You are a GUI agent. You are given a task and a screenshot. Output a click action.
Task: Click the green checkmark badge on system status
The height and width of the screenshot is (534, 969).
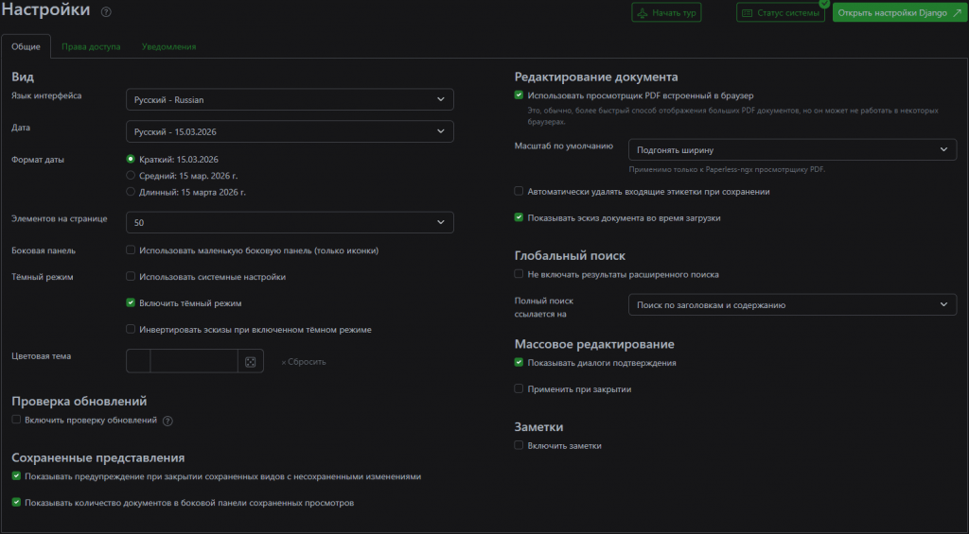[x=824, y=4]
